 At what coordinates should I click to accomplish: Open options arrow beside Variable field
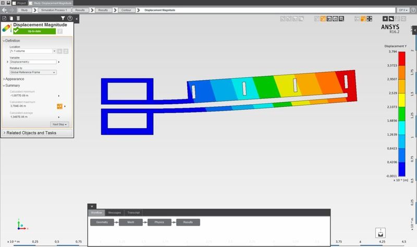(59, 62)
